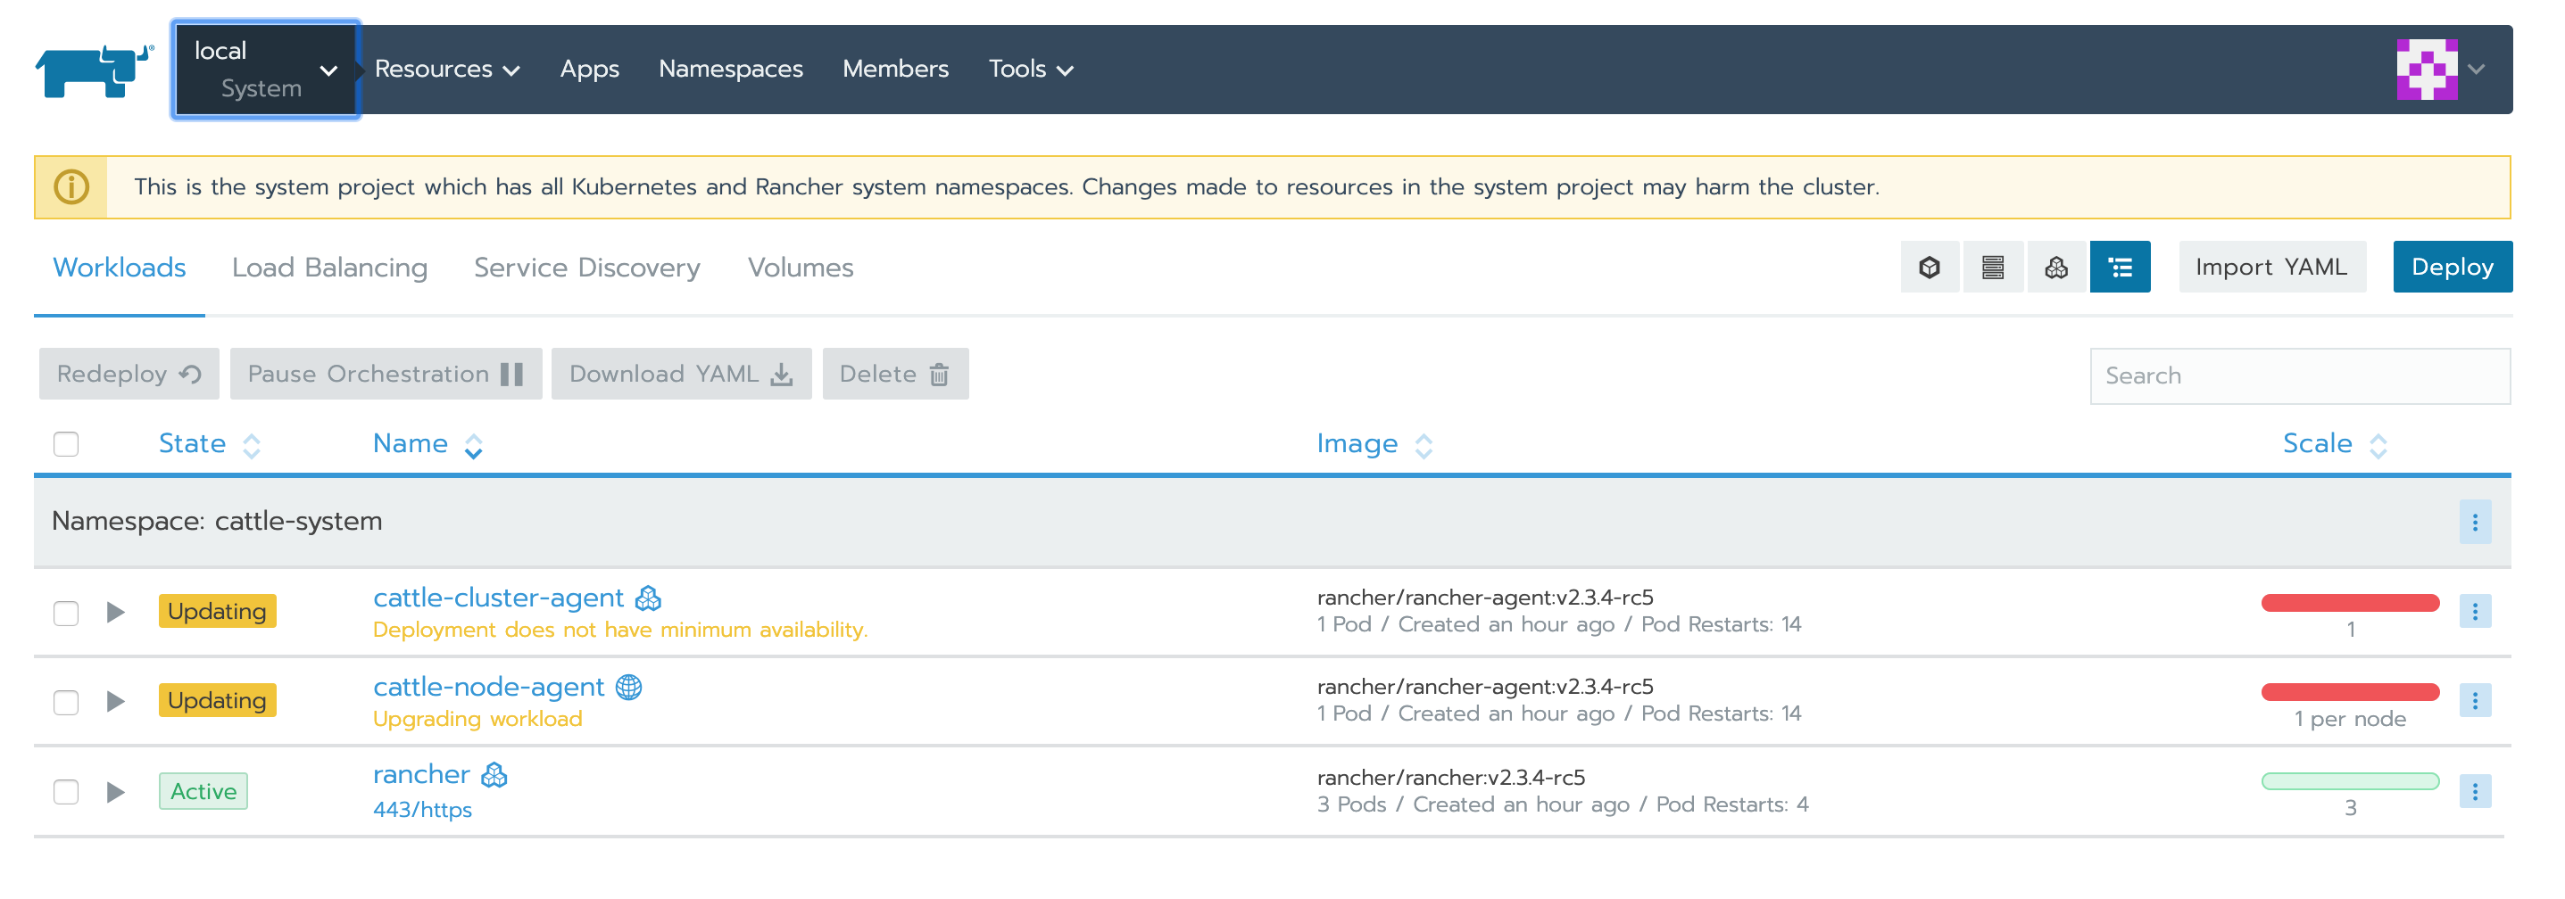Click the Rancher cow logo
The width and height of the screenshot is (2565, 899).
[95, 70]
